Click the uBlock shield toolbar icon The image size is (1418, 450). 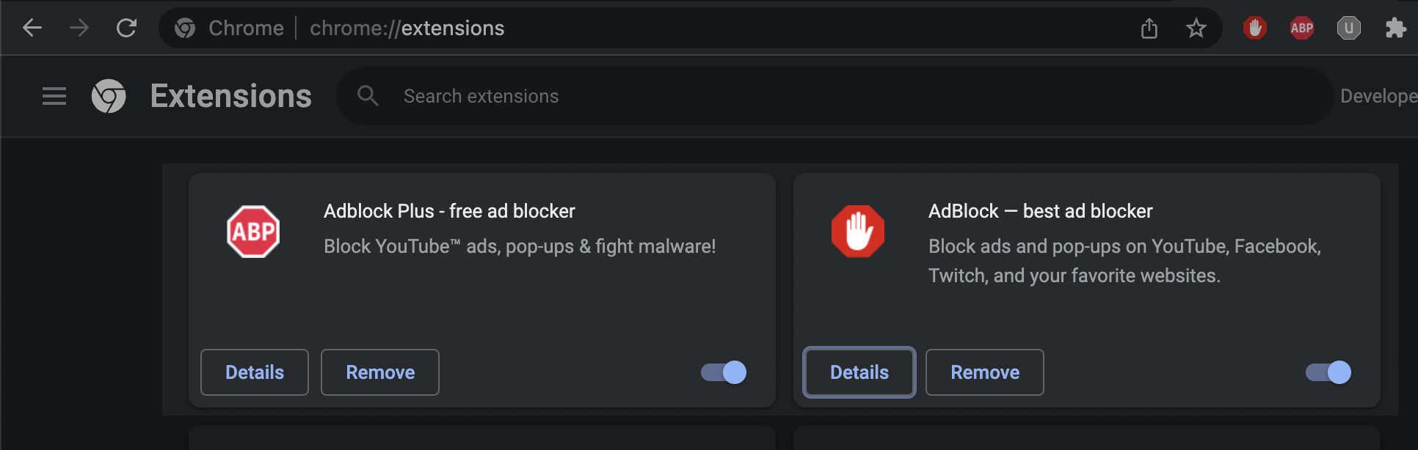pyautogui.click(x=1349, y=28)
